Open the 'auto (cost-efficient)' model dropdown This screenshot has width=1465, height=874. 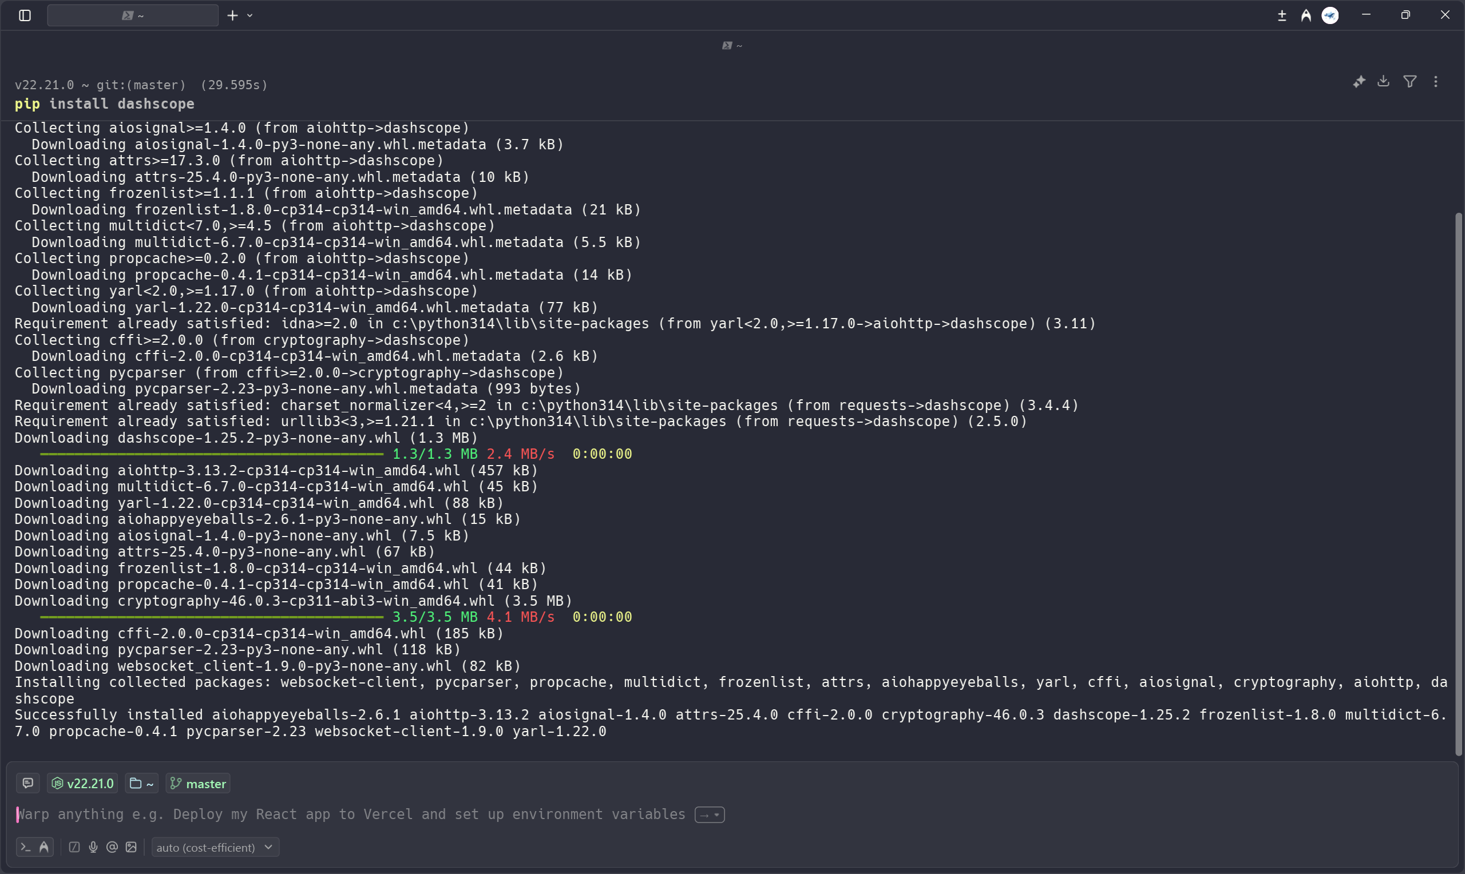pos(215,847)
